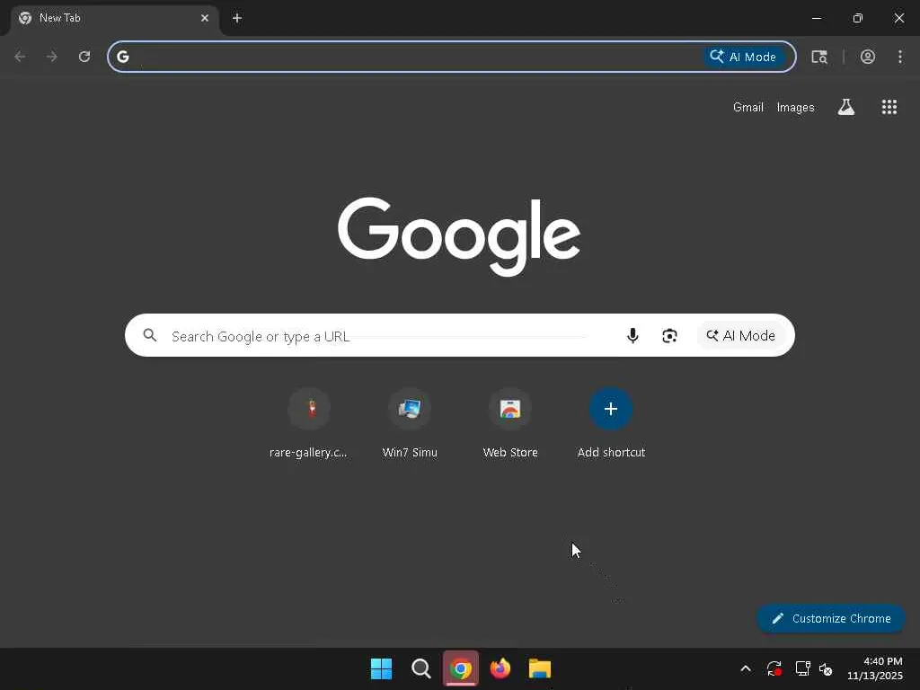Click the muted volume tray icon

pyautogui.click(x=827, y=668)
